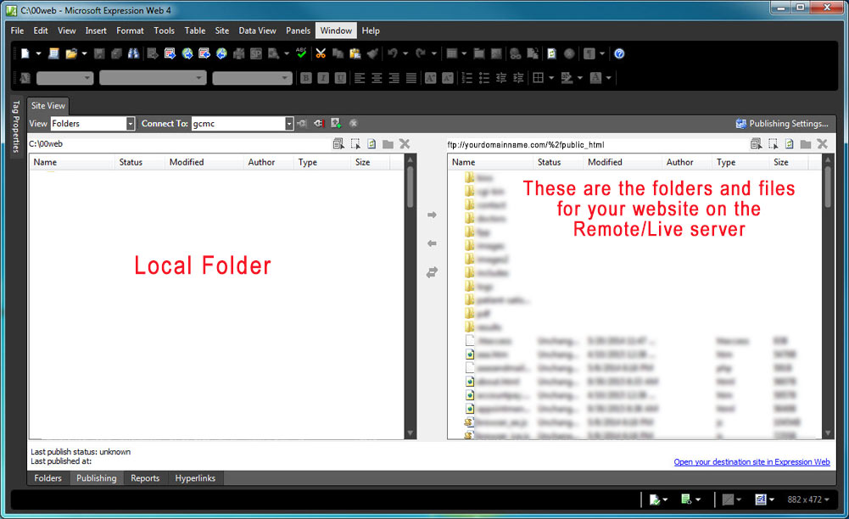Screen dimensions: 849x519
Task: Open the Insert menu
Action: click(96, 31)
